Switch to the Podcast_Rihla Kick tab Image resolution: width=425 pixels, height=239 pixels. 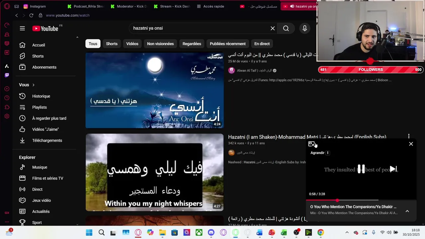tap(85, 6)
